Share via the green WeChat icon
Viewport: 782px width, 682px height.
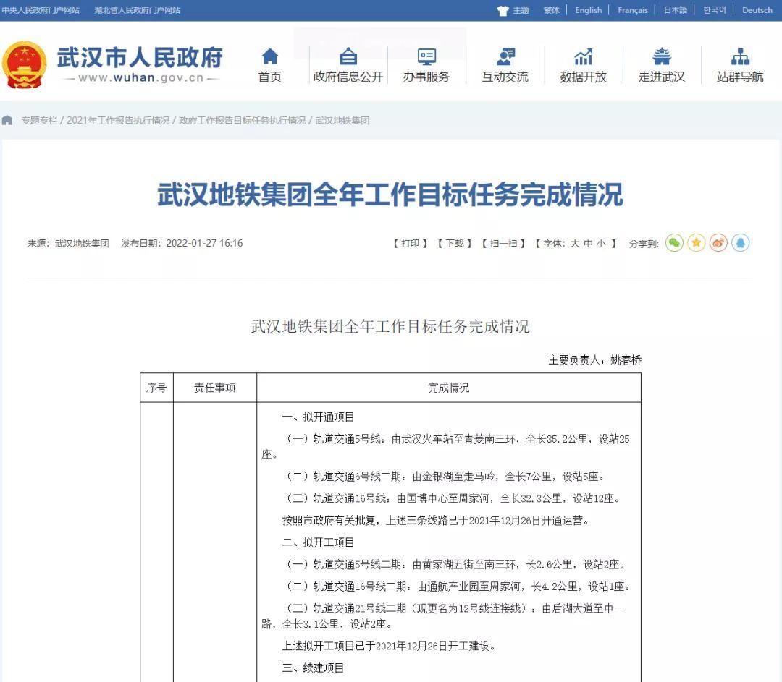[674, 242]
